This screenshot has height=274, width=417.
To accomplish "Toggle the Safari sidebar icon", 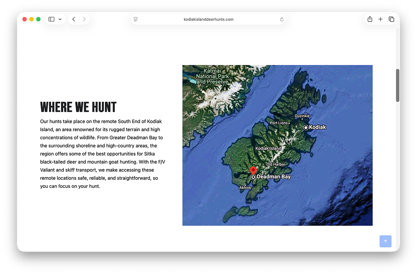I will pos(51,19).
